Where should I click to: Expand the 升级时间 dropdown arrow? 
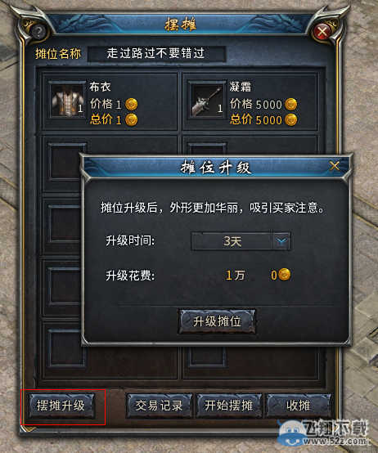(281, 241)
